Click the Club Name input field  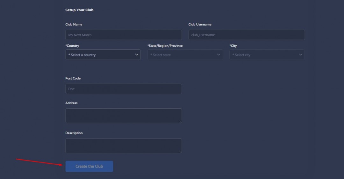point(124,35)
